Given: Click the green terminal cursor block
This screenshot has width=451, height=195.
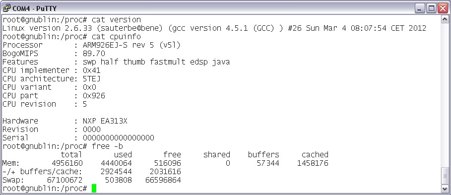Looking at the screenshot, I should click(x=94, y=189).
